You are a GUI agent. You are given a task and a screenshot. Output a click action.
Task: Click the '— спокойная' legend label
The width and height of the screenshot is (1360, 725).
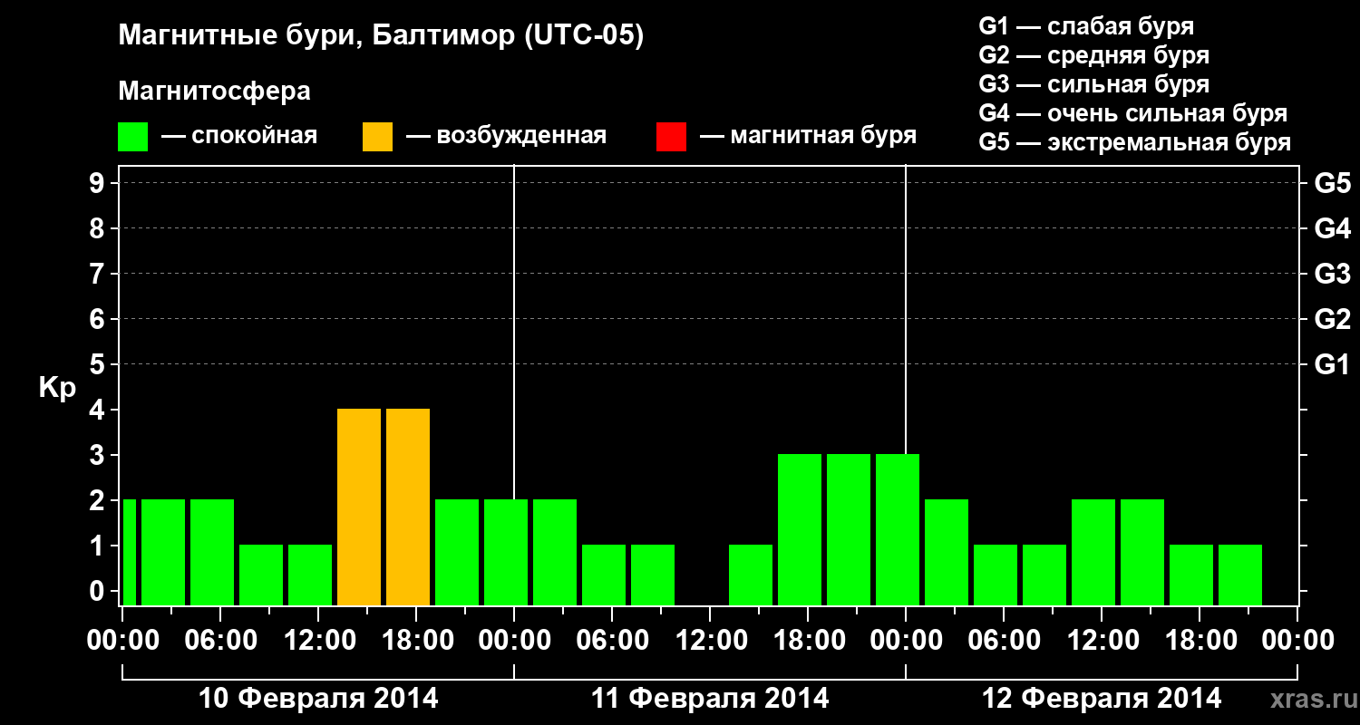click(239, 137)
